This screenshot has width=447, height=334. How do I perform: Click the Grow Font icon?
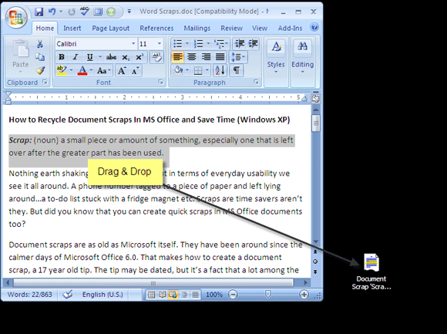(122, 70)
